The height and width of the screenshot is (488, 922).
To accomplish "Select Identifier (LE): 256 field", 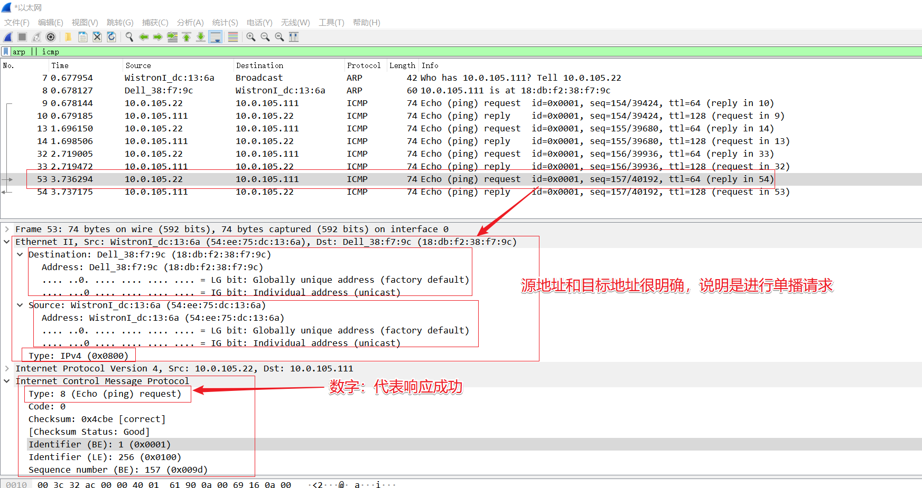I will pos(105,457).
